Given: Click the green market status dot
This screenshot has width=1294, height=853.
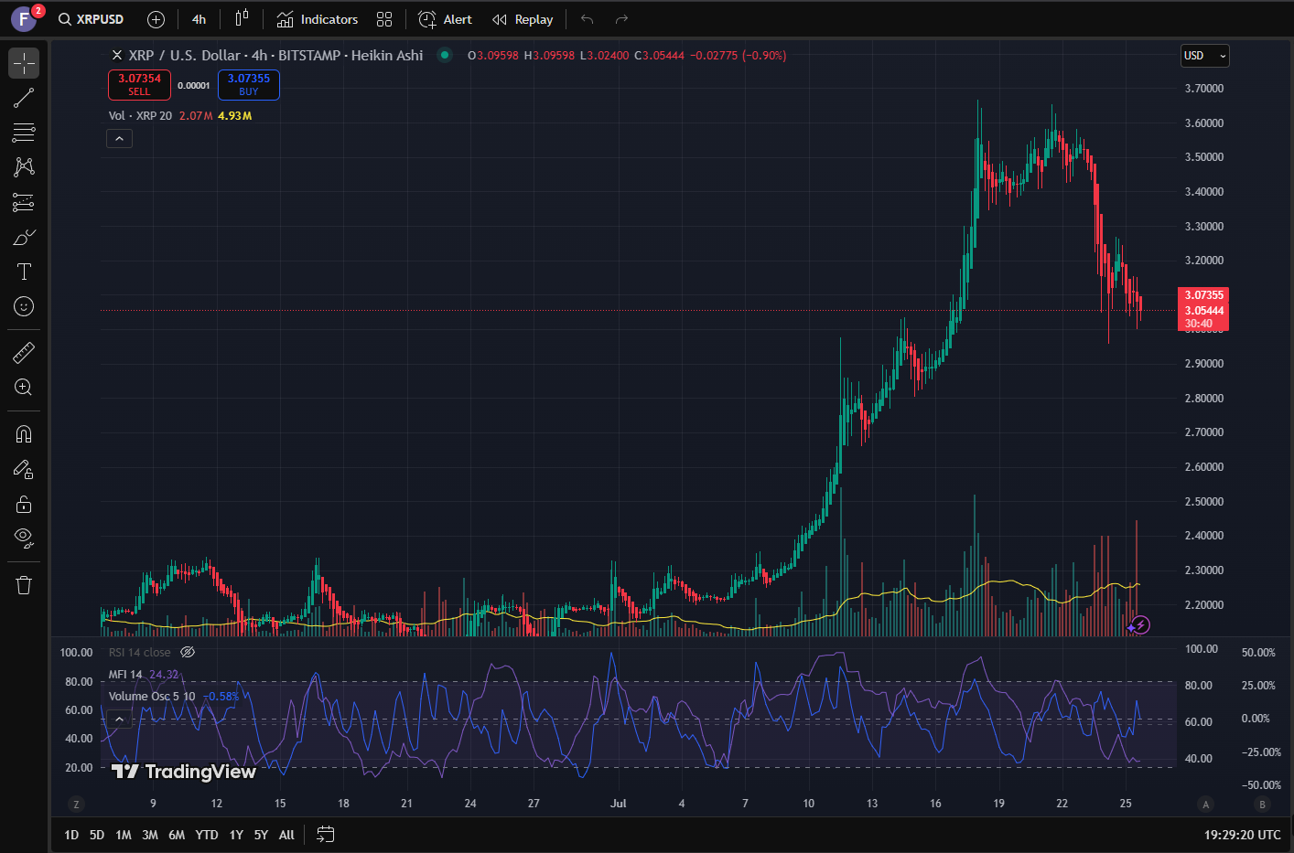Looking at the screenshot, I should click(445, 55).
